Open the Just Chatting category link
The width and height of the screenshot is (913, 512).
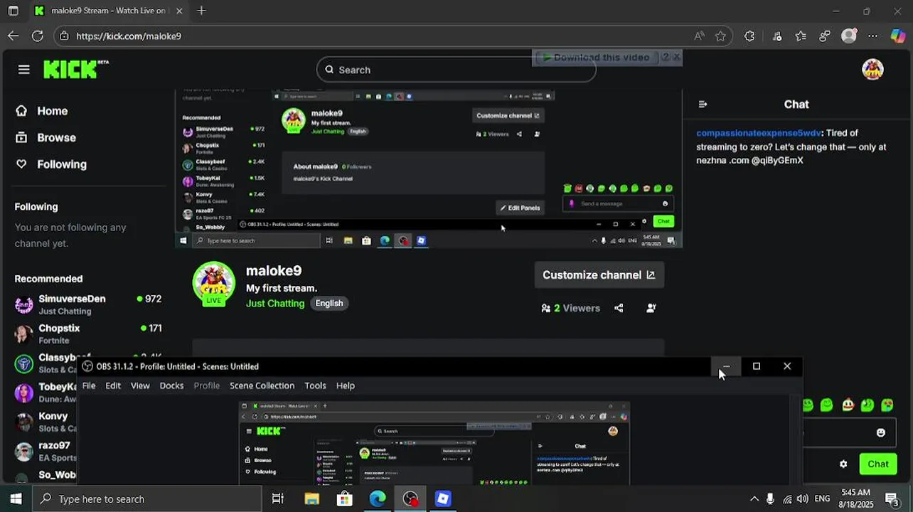pos(275,304)
